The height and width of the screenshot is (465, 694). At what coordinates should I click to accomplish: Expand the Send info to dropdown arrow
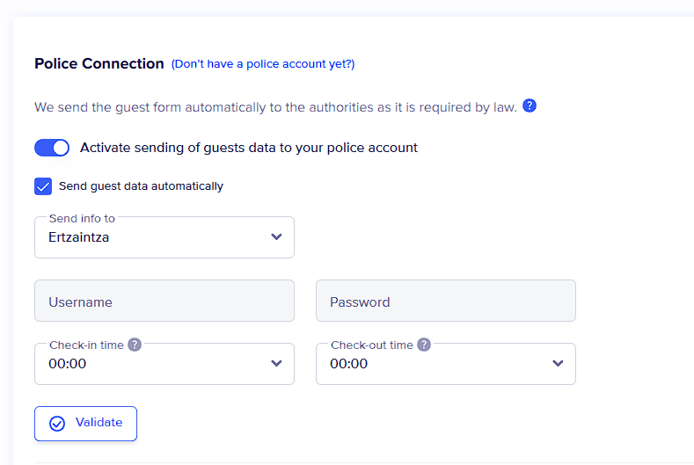tap(276, 237)
